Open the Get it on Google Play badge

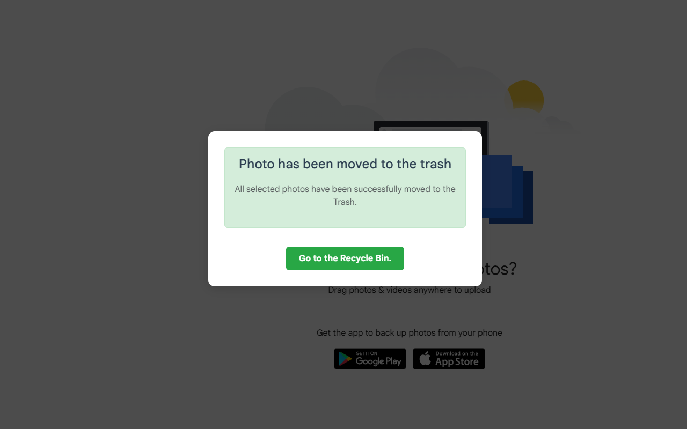(370, 359)
